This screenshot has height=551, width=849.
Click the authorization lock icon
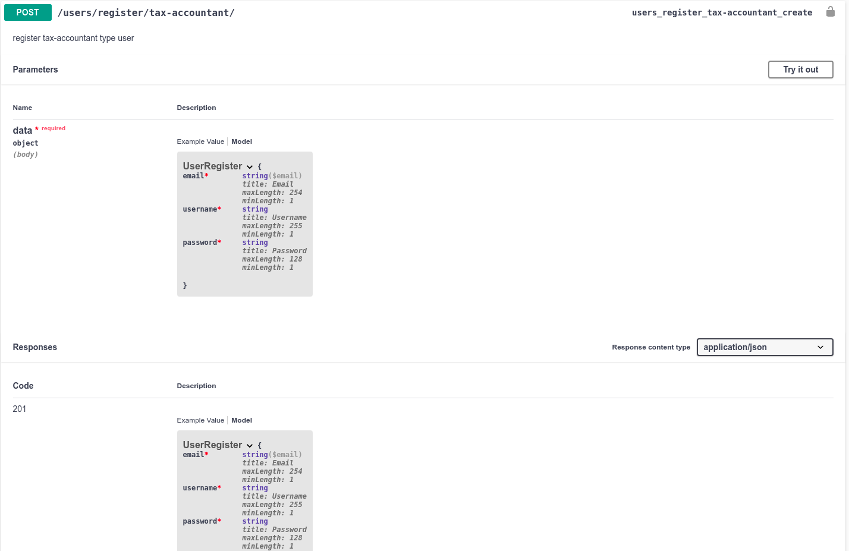pos(831,11)
